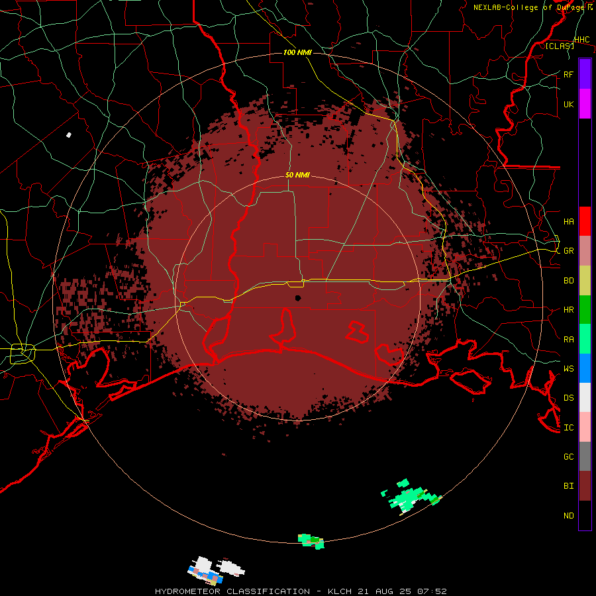Click the '[CLAS]' units label
Viewport: 596px width, 596px height.
560,46
